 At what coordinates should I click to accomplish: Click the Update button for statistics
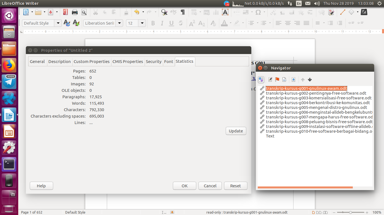pos(236,131)
